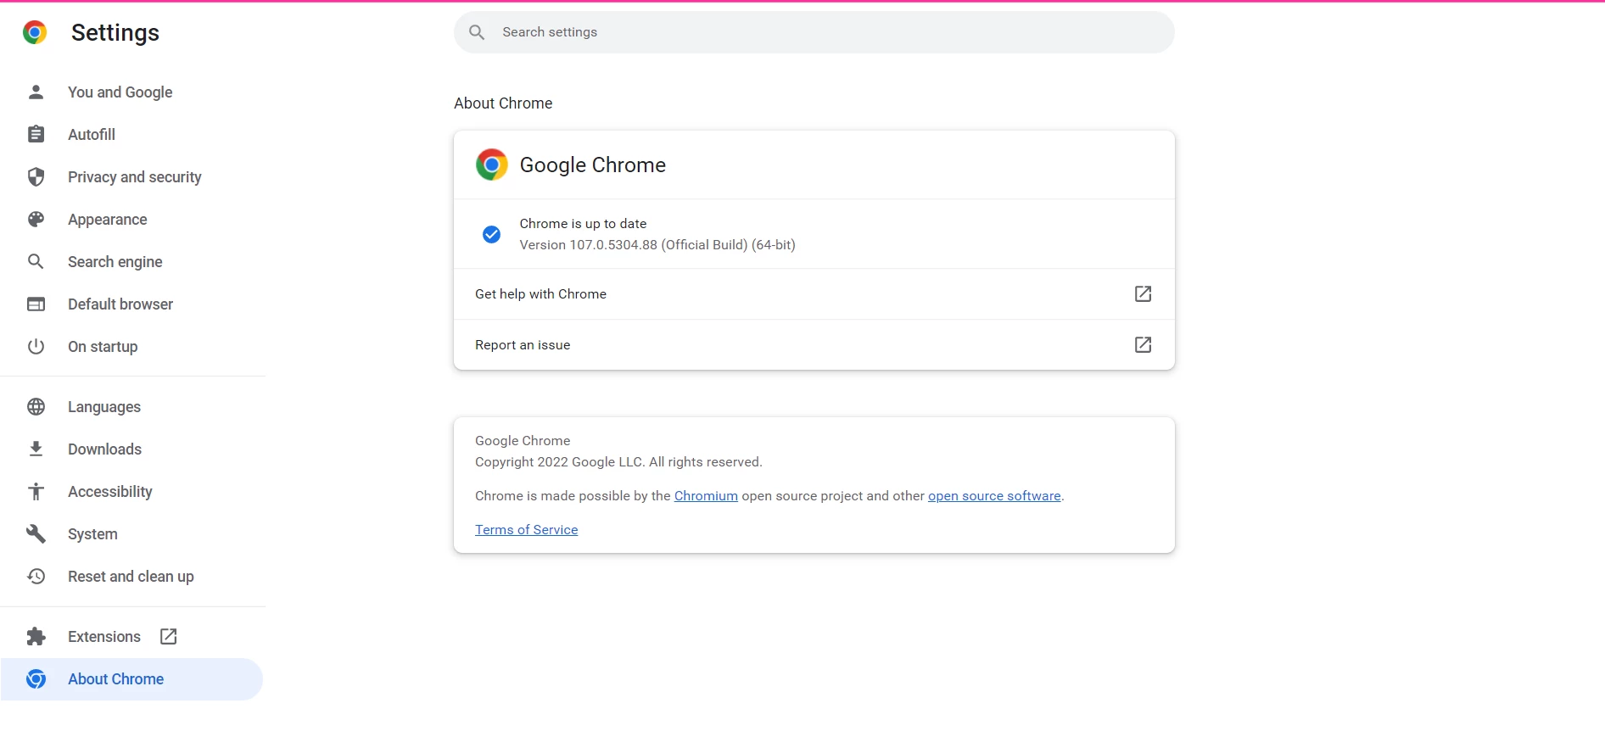Click the Search engine magnifier icon
Image resolution: width=1605 pixels, height=731 pixels.
coord(36,261)
